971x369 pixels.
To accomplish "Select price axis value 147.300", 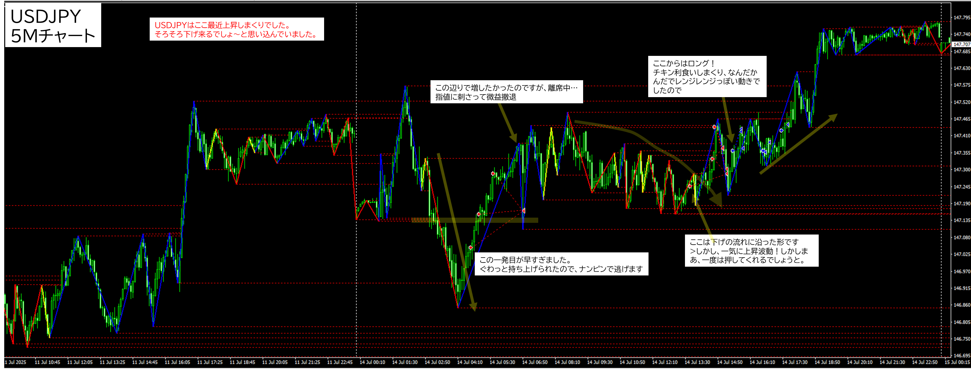I will tap(962, 170).
